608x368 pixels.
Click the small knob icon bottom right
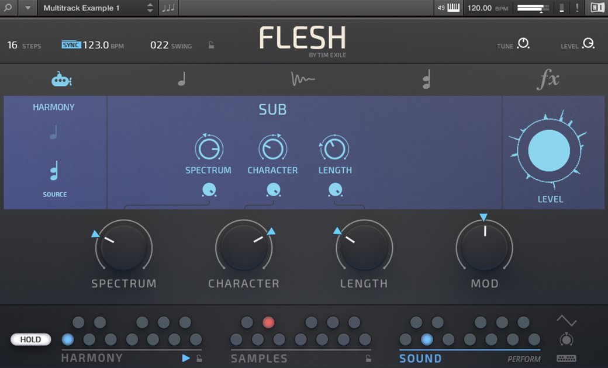(566, 339)
